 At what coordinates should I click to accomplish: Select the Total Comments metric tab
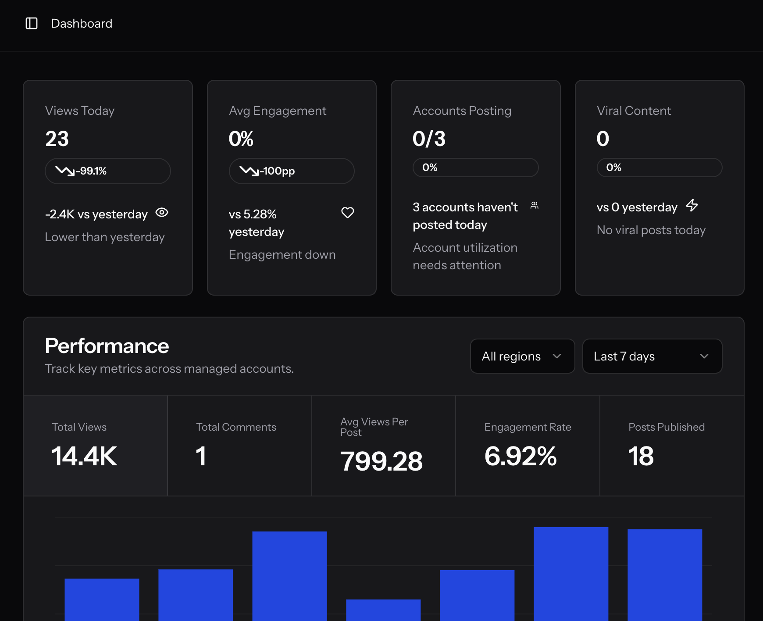(x=239, y=446)
